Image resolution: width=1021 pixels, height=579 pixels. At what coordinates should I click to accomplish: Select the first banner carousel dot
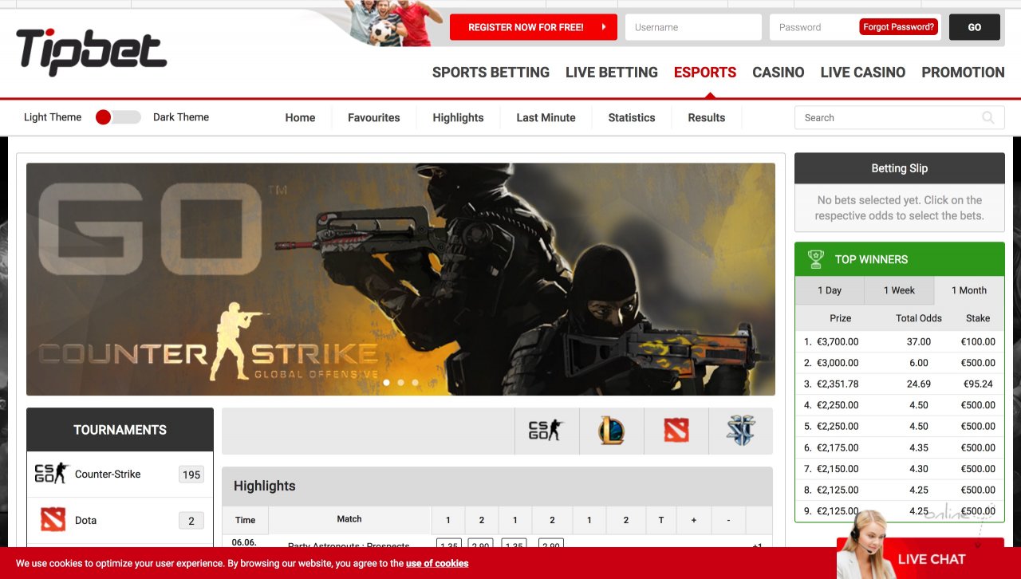(387, 383)
